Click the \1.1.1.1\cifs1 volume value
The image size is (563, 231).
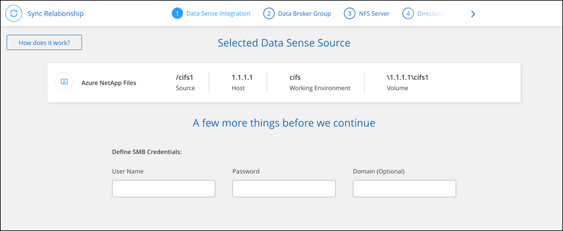pos(408,77)
